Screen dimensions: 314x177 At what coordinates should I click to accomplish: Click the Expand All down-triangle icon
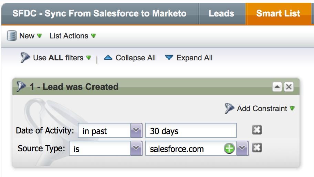point(169,58)
